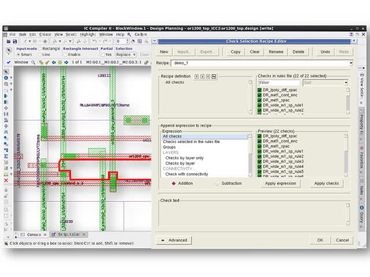
Task: Select 'Check with connectivity' expression
Action: pyautogui.click(x=187, y=174)
